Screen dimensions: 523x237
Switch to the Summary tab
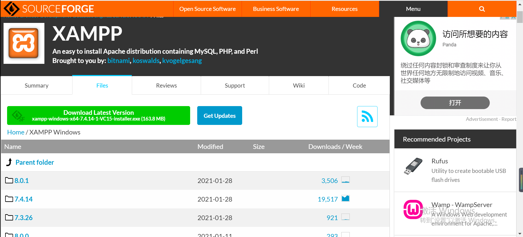(37, 85)
